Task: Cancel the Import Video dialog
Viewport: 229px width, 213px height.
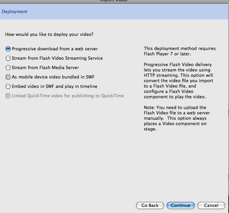Action: pos(211,205)
